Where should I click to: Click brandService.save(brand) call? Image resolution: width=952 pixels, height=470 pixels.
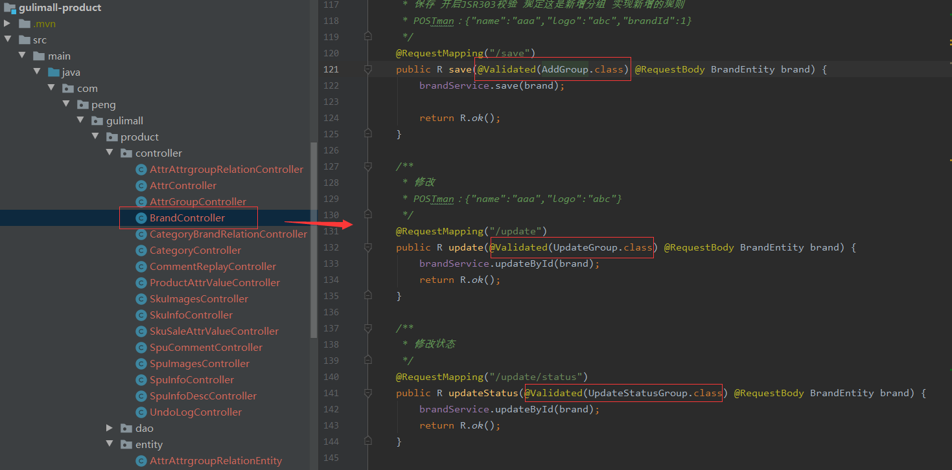[x=492, y=85]
